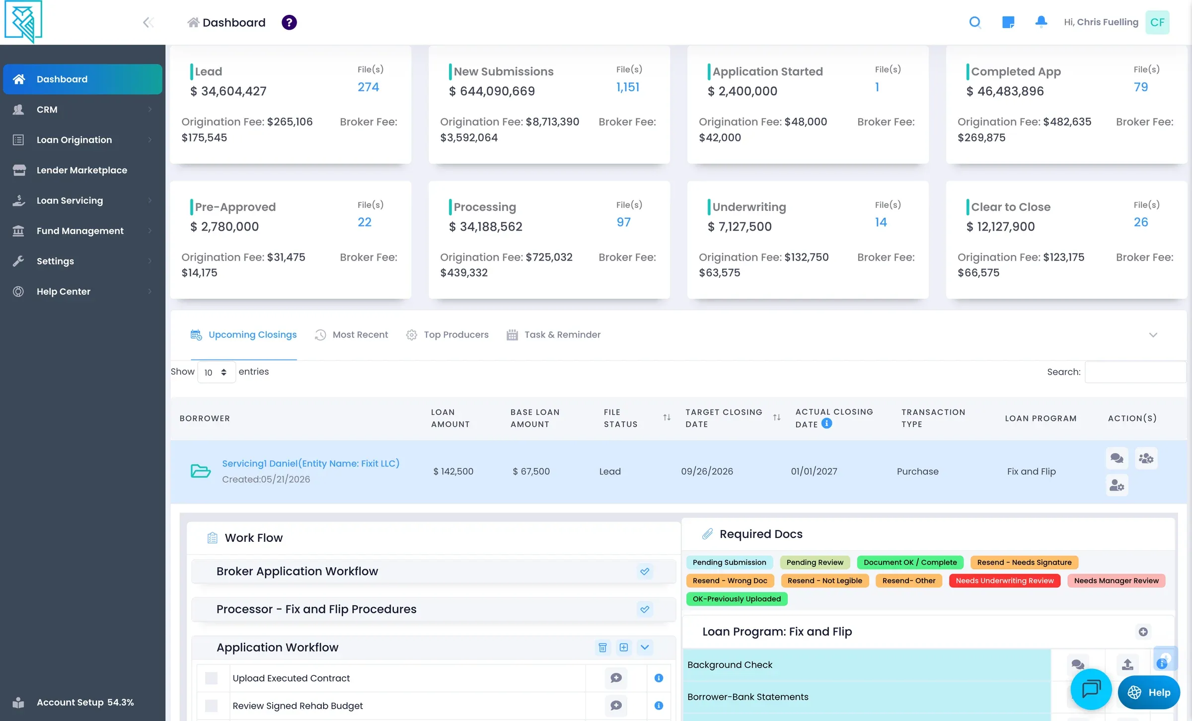Open Completed App files count 79
Screen dimensions: 1192x721
click(1141, 87)
